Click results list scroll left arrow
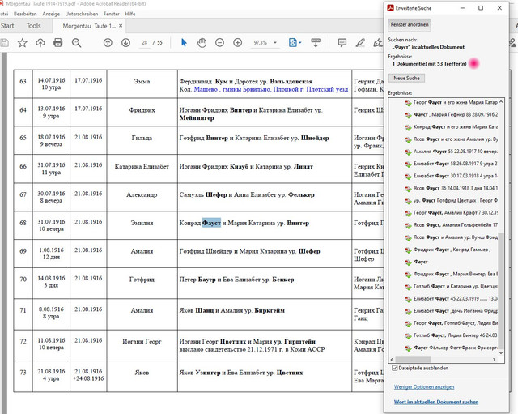Screen dimensions: 518x414 (392, 360)
